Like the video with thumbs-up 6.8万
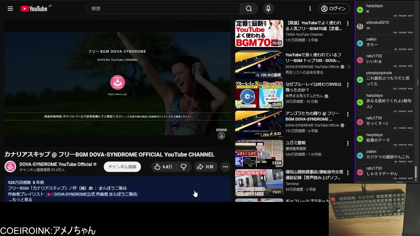Image resolution: width=420 pixels, height=236 pixels. [163, 167]
